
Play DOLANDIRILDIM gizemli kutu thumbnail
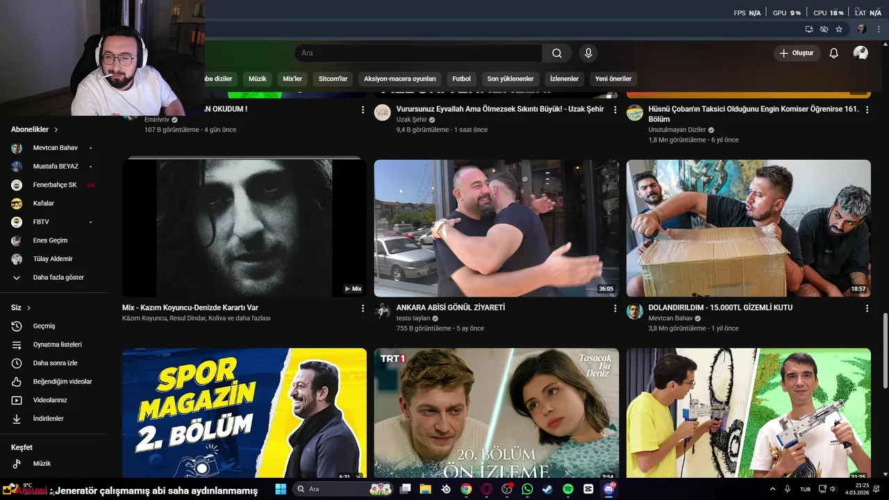click(749, 228)
